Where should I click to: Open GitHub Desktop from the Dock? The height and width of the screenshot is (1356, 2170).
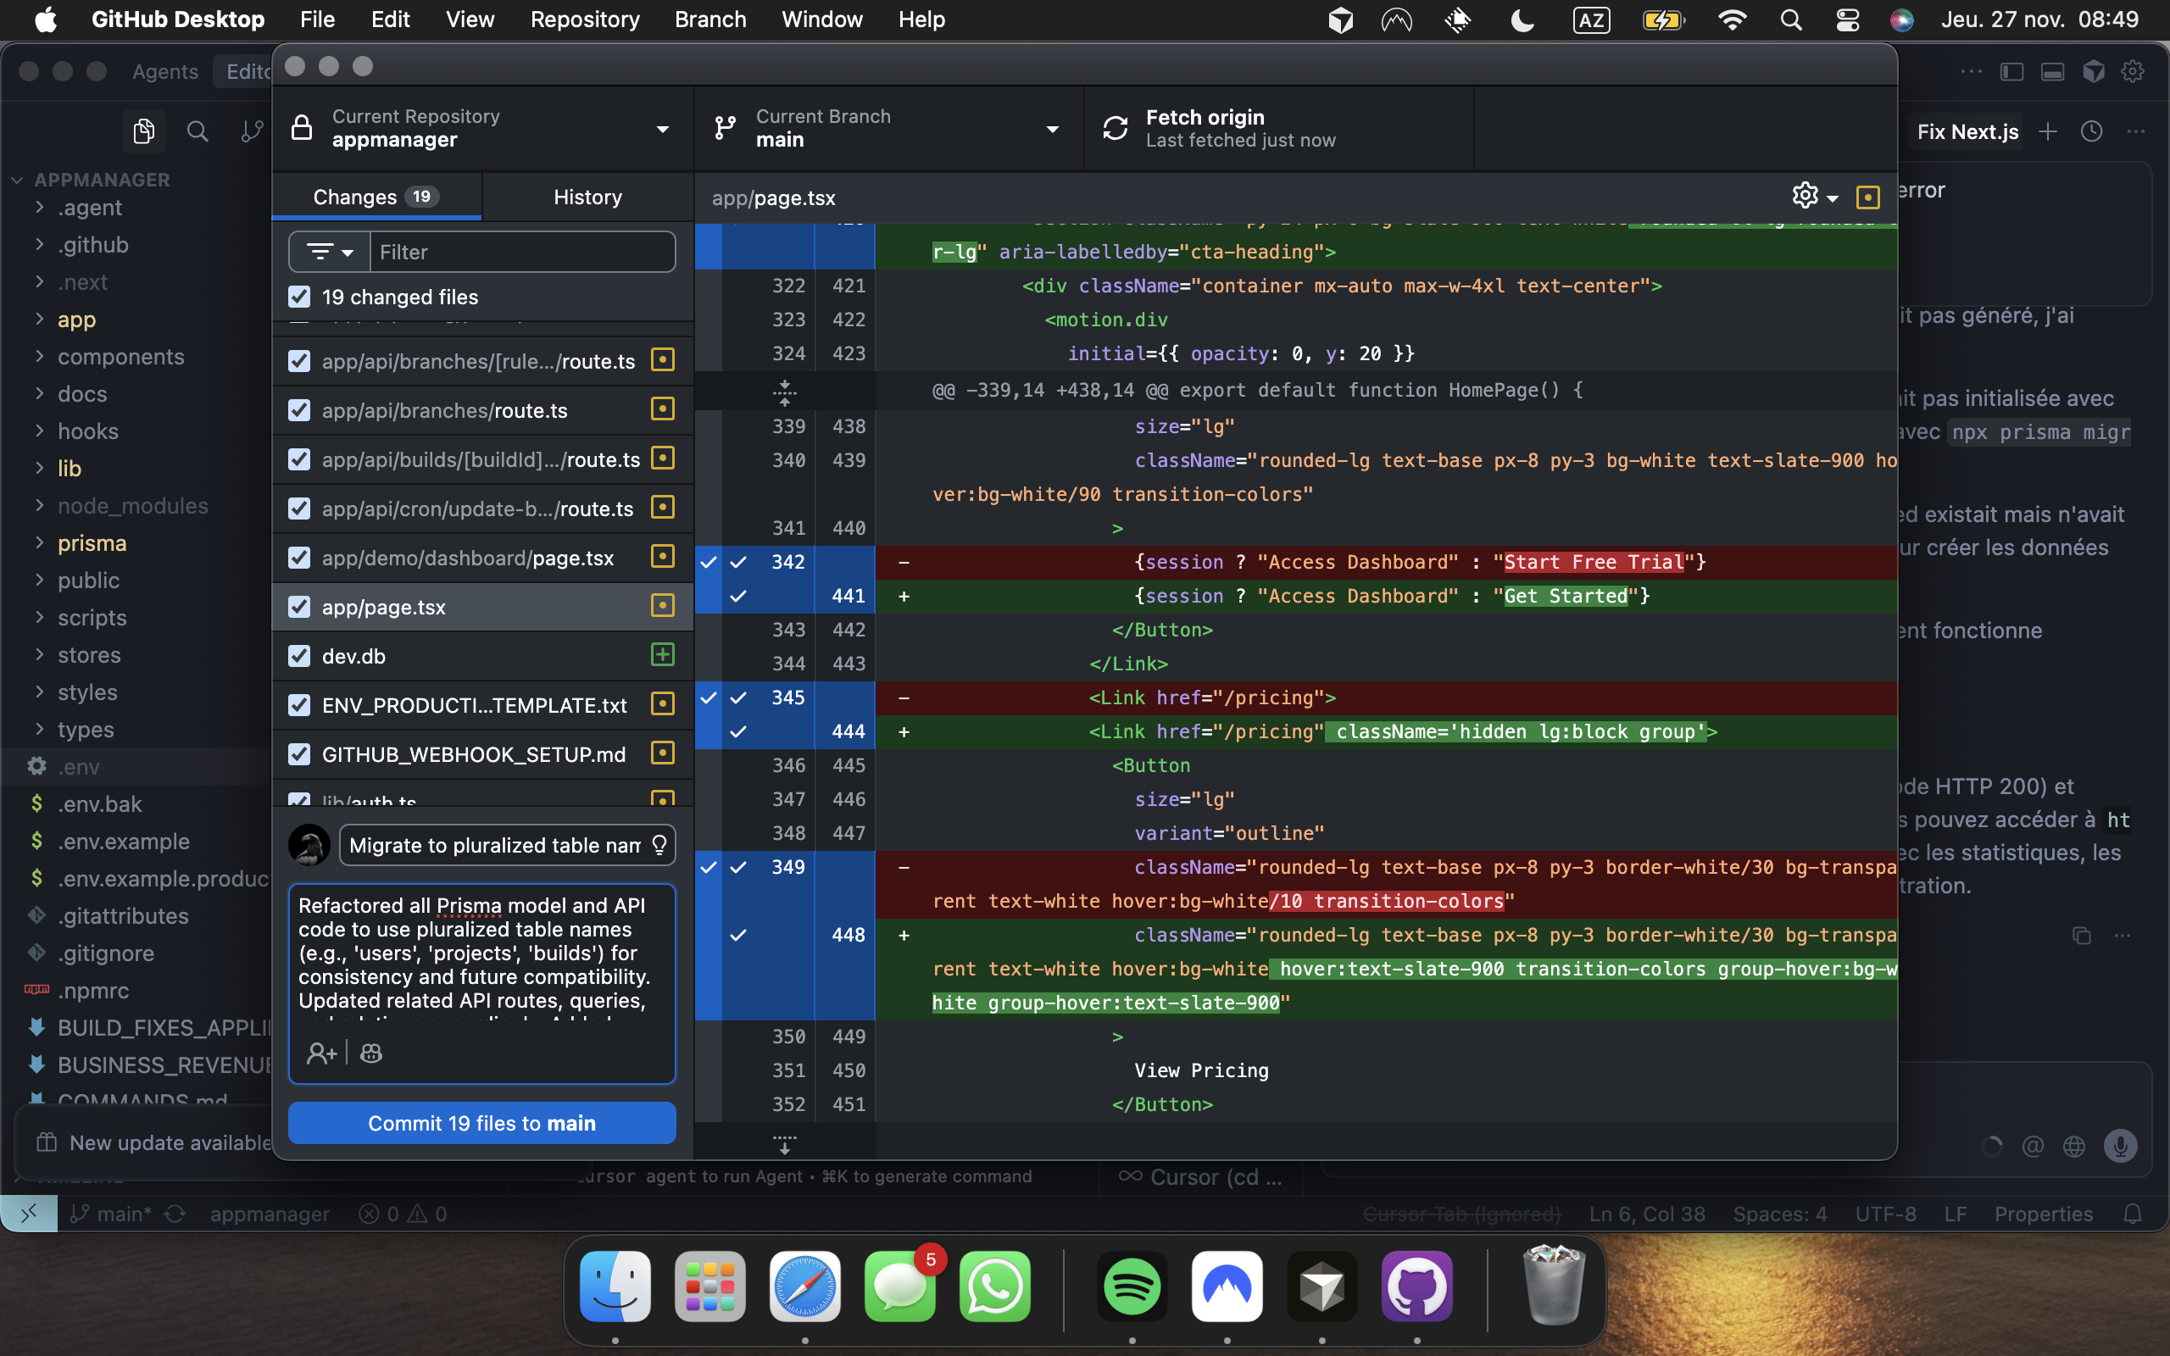tap(1416, 1286)
